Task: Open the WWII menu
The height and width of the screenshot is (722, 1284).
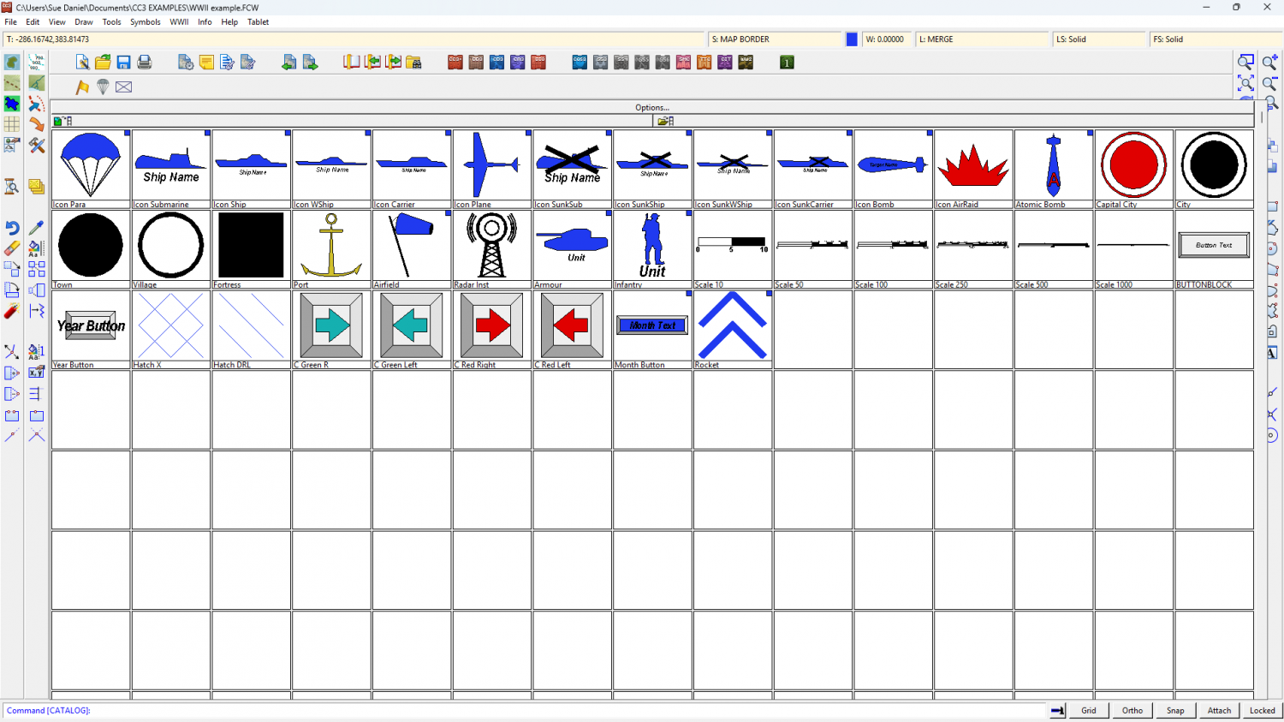Action: click(x=179, y=22)
